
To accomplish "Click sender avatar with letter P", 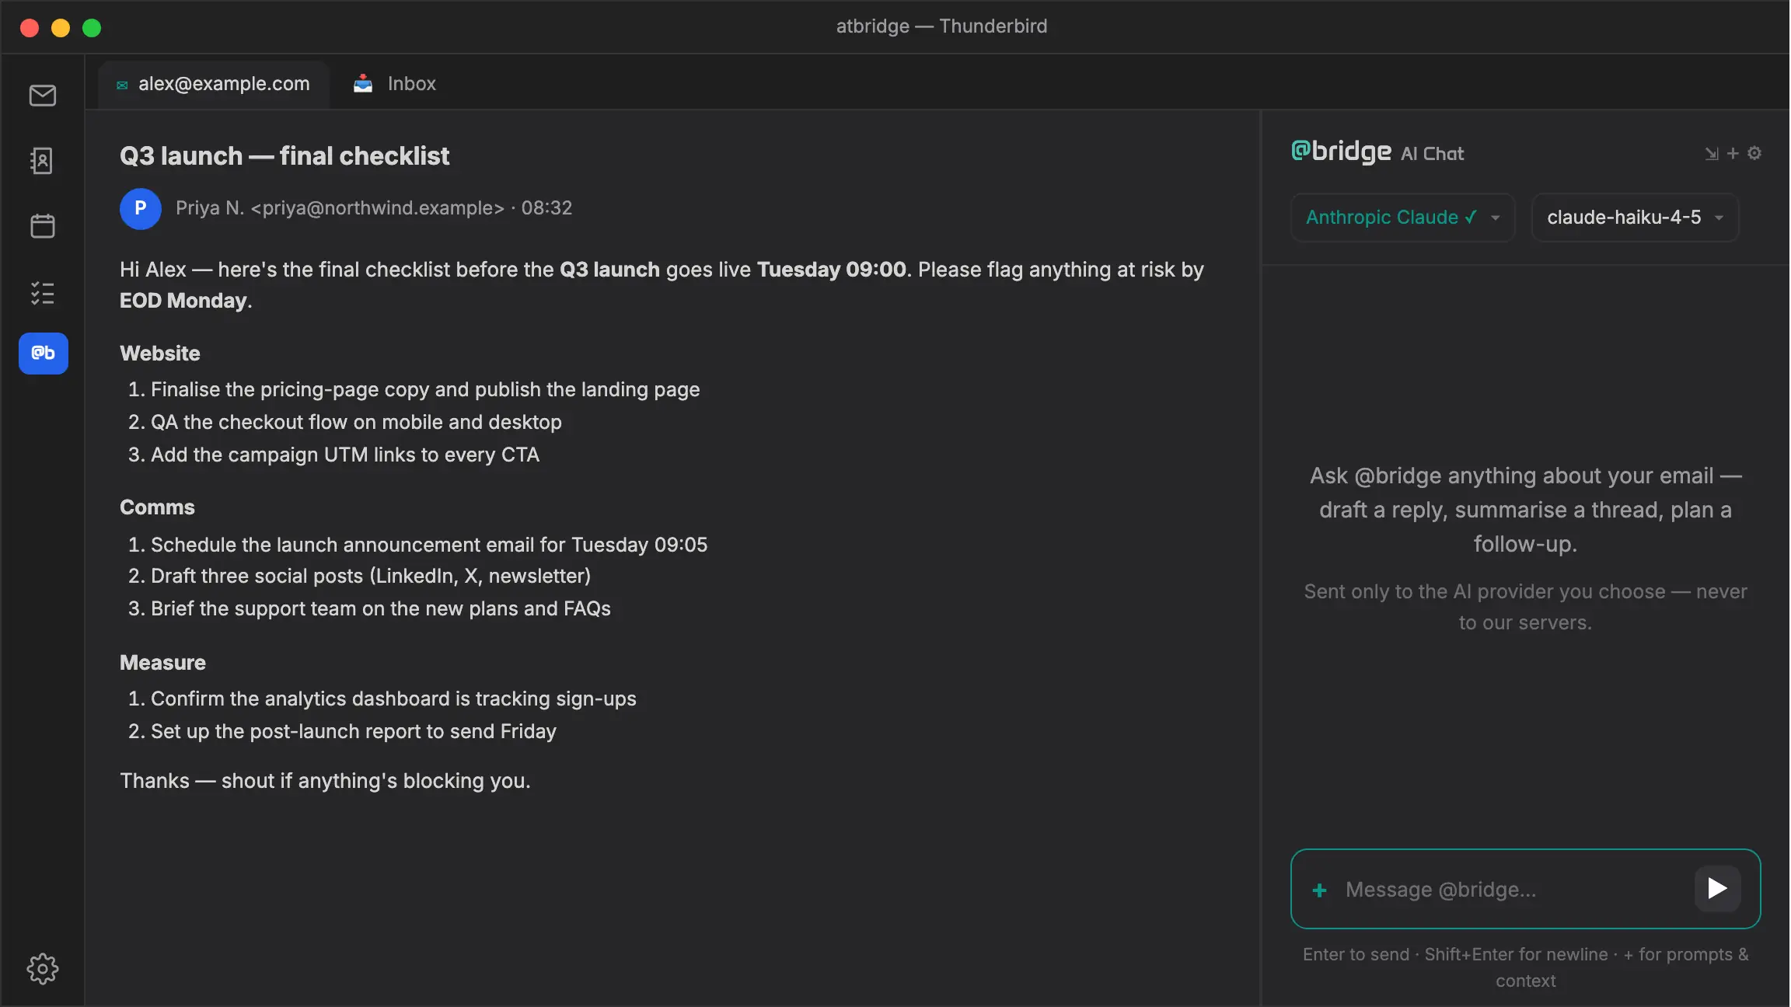I will click(x=141, y=208).
